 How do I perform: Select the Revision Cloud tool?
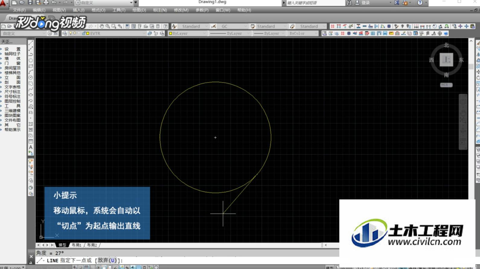tap(31, 83)
